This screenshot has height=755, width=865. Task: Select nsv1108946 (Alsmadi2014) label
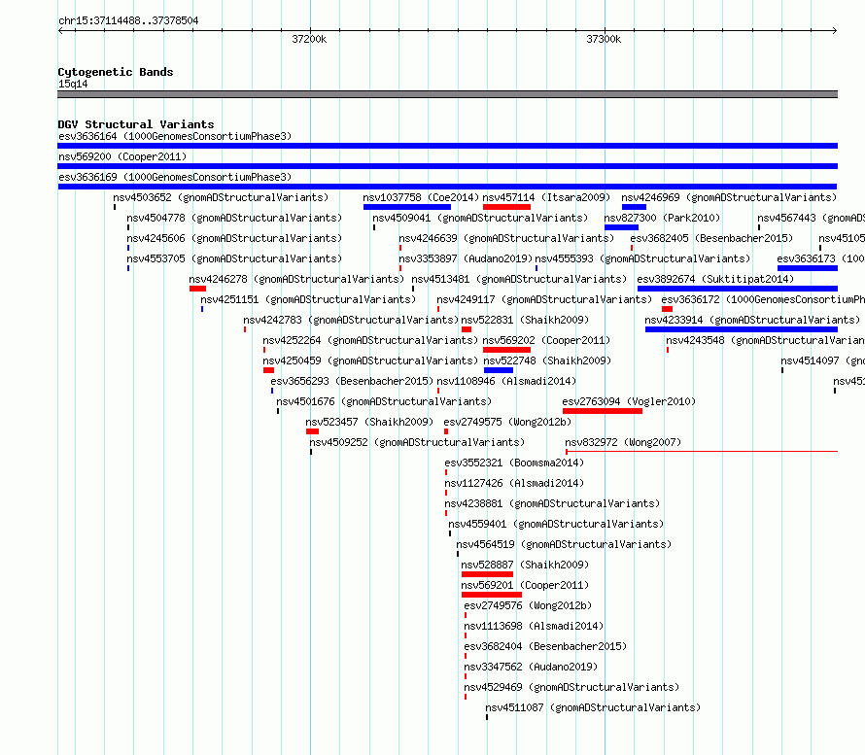[x=506, y=381]
